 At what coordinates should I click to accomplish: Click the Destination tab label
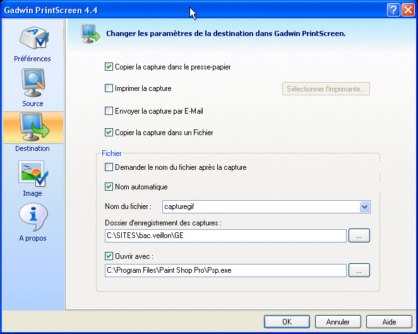tap(33, 148)
